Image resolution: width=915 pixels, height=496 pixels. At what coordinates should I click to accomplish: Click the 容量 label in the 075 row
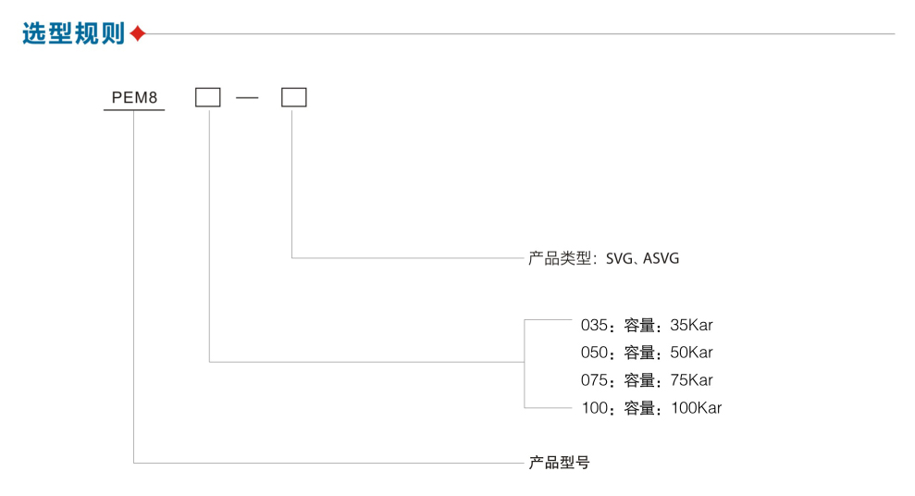pos(639,381)
